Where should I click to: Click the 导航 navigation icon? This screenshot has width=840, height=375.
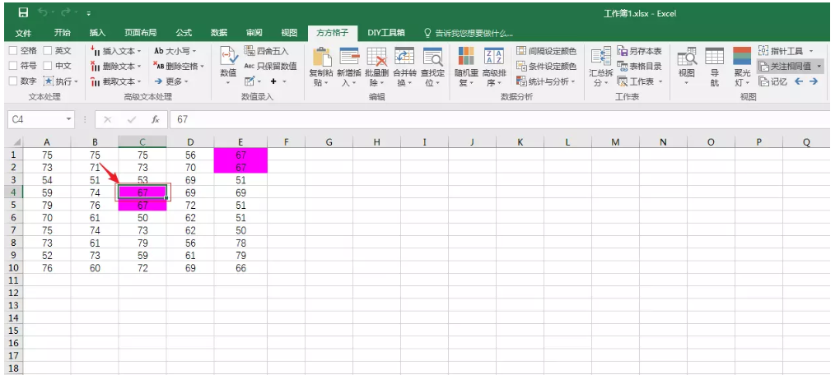click(715, 56)
